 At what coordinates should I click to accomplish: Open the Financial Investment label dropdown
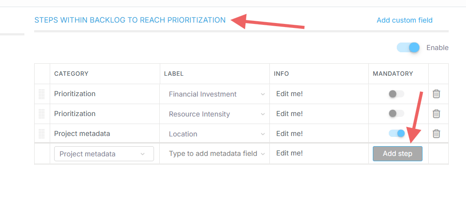216,94
